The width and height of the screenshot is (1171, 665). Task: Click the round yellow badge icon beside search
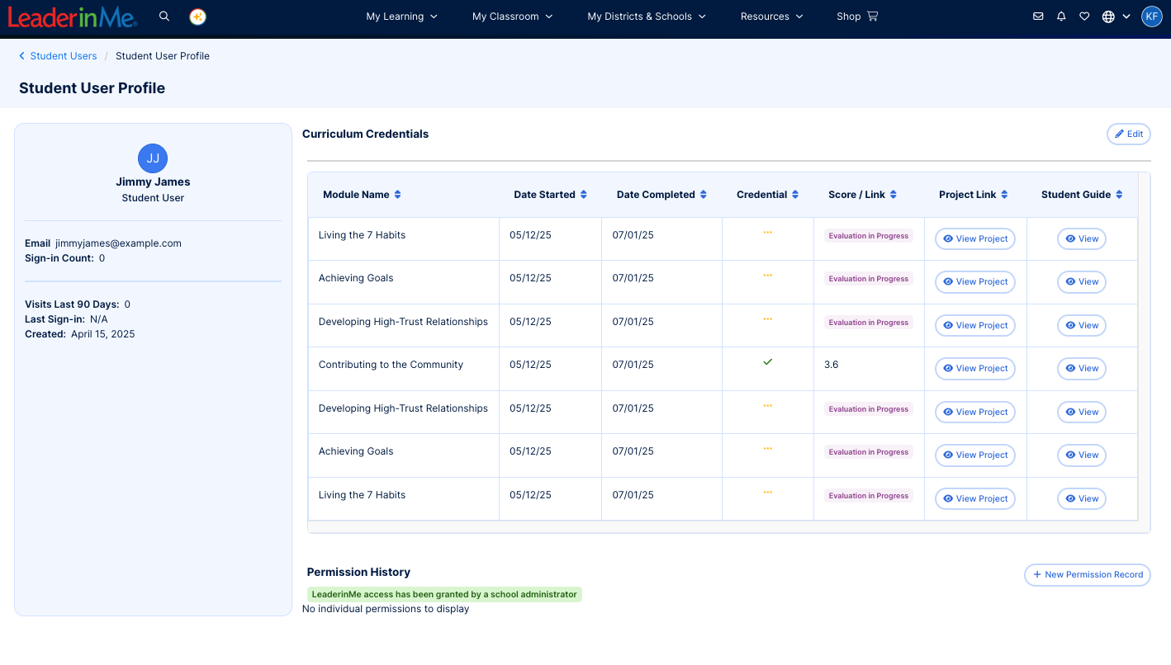pyautogui.click(x=197, y=17)
